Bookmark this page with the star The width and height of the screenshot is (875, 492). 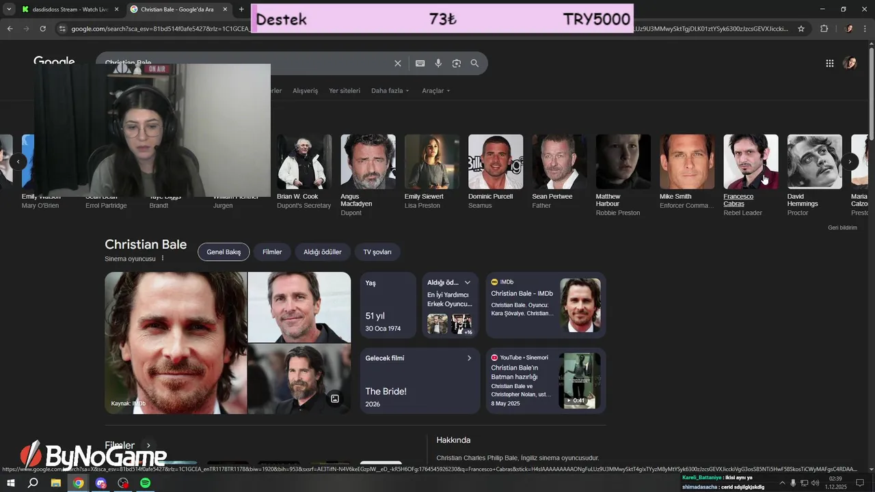click(x=801, y=29)
